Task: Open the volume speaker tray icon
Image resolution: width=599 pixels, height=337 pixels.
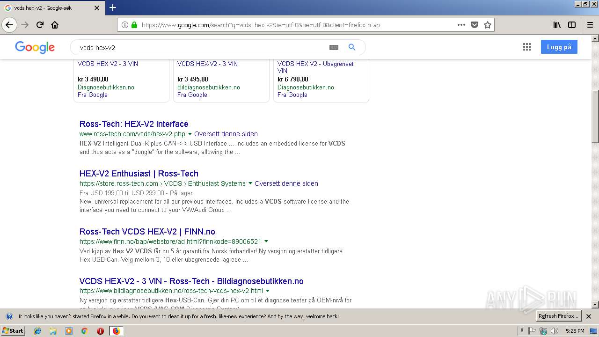Action: [x=555, y=331]
